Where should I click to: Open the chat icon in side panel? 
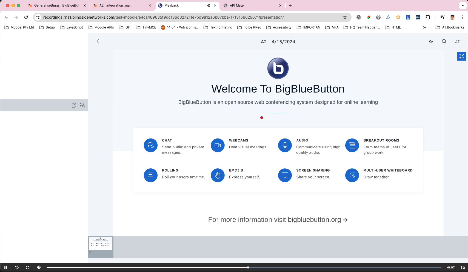(x=82, y=105)
